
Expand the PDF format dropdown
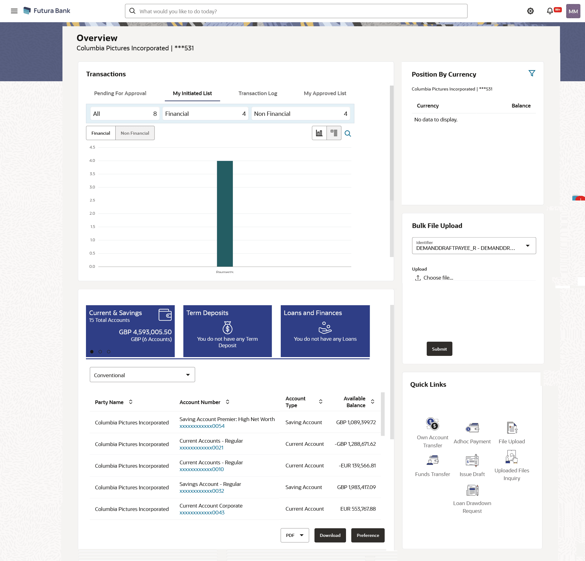click(x=295, y=535)
